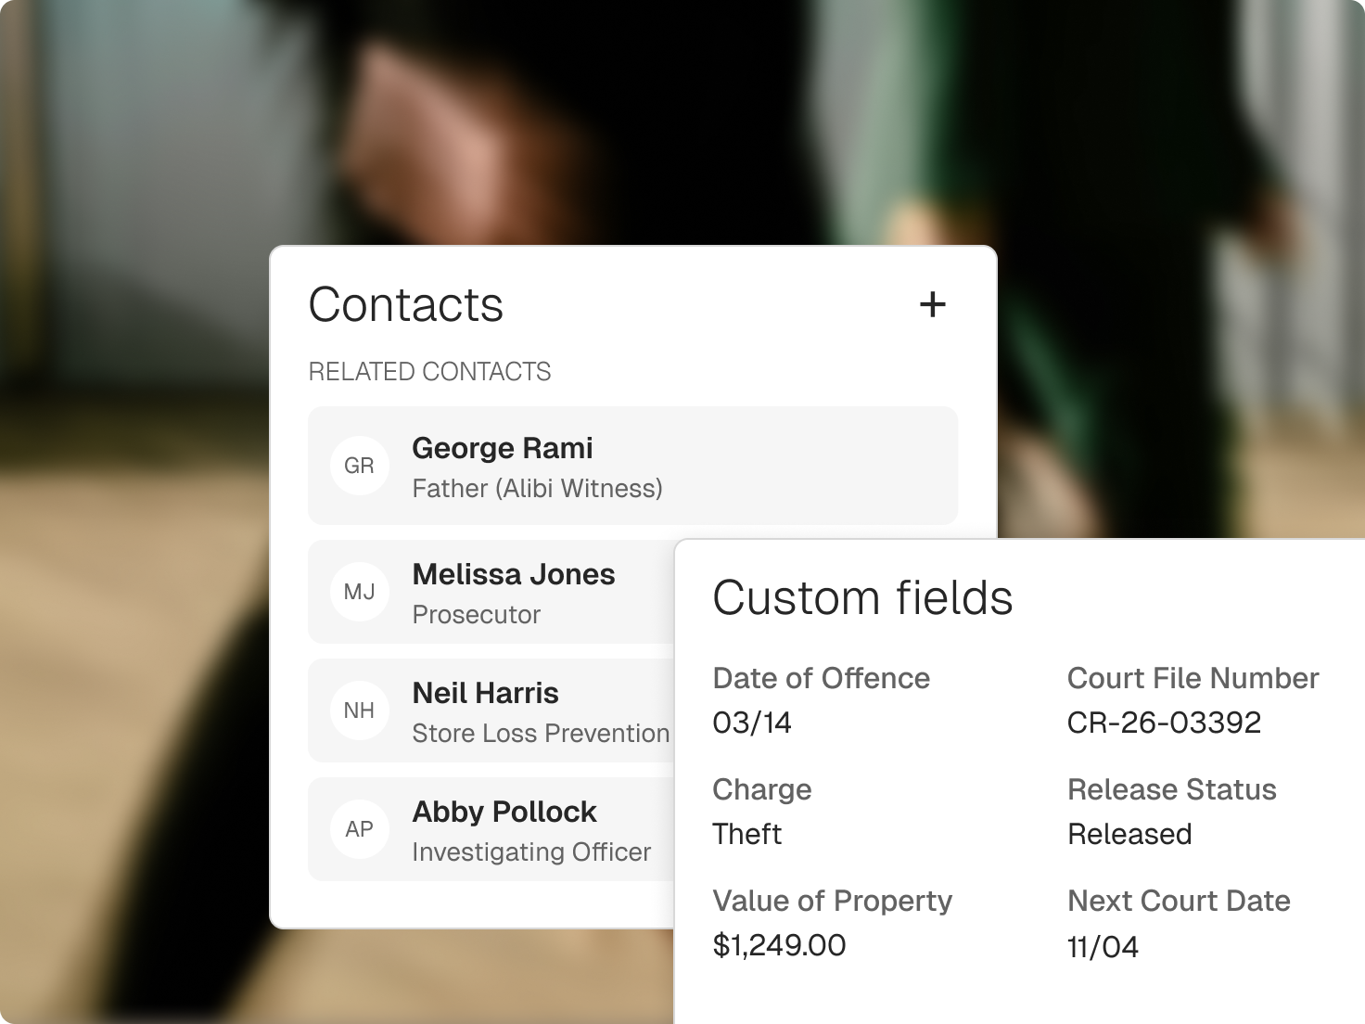Select Value of Property amount $1,249.00
Image resolution: width=1365 pixels, height=1024 pixels.
click(x=779, y=946)
